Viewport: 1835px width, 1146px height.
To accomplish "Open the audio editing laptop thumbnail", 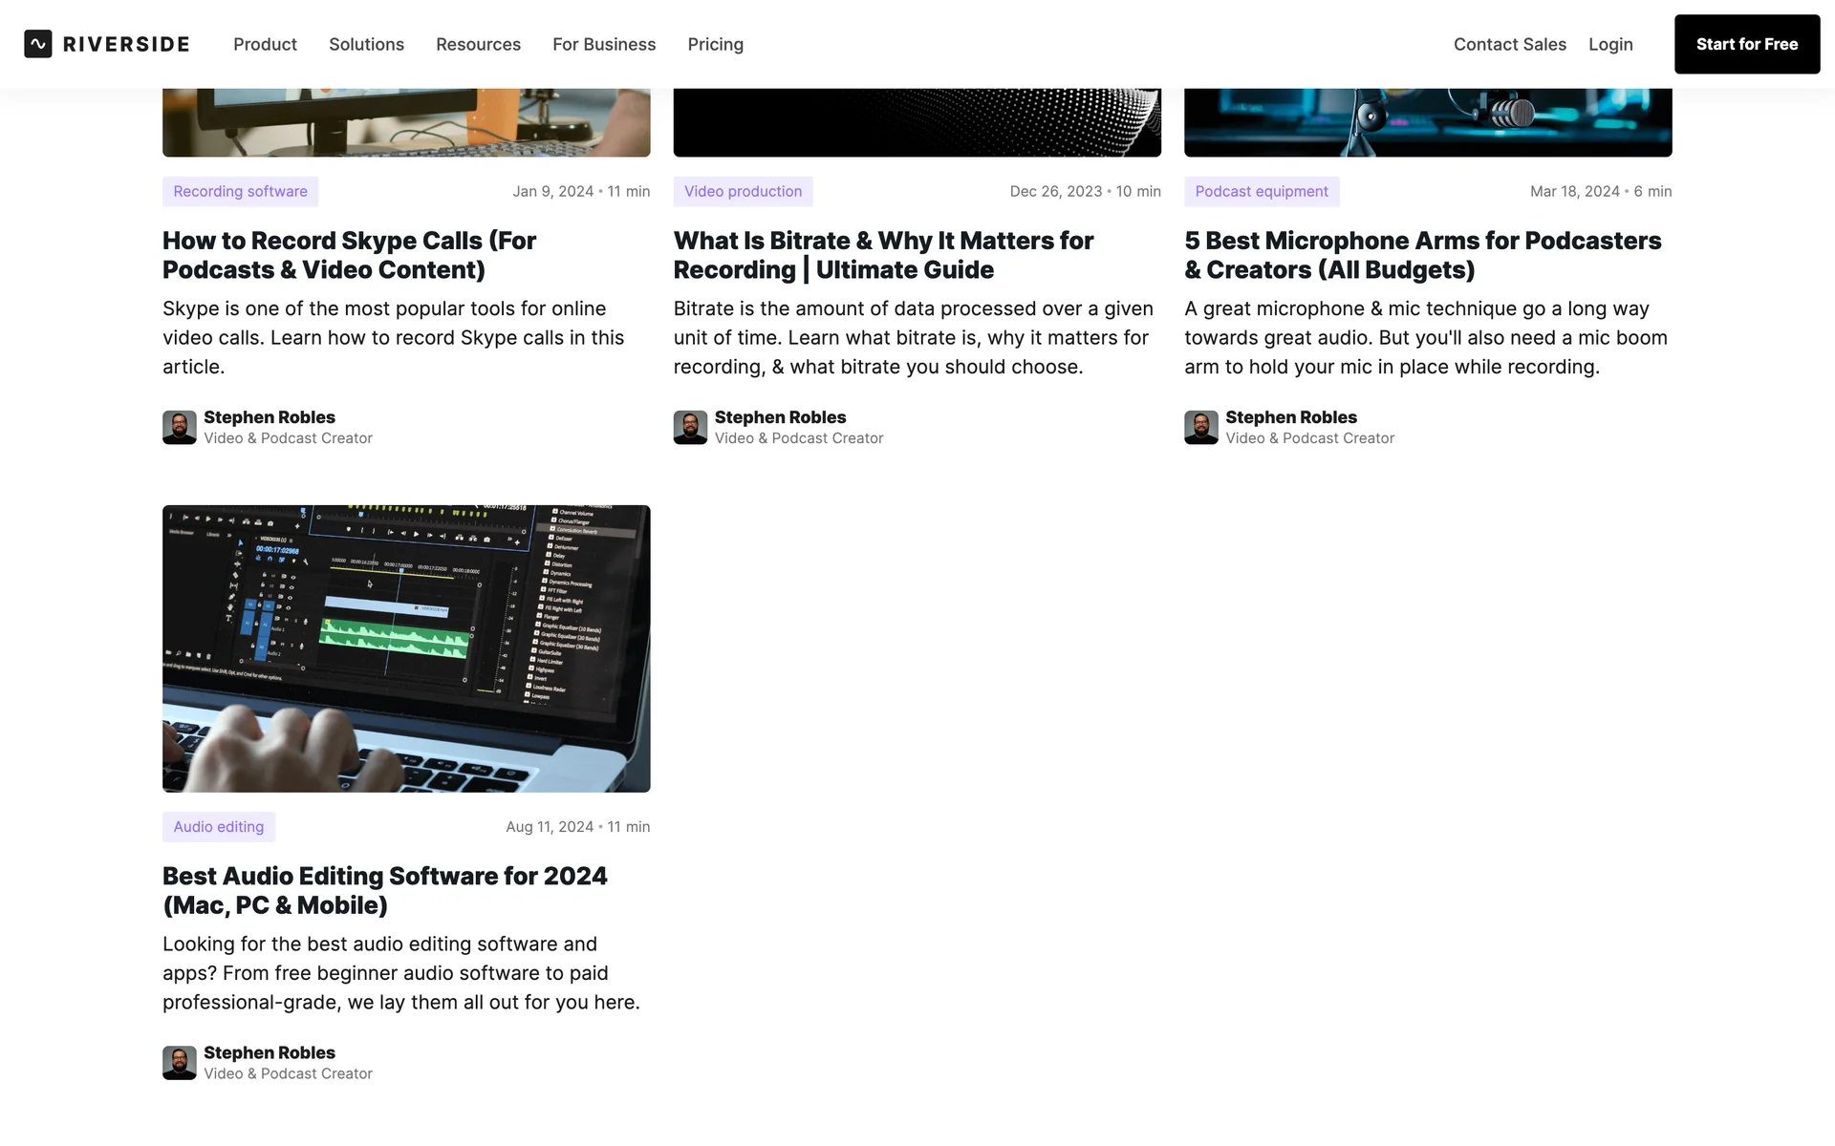I will (x=406, y=648).
